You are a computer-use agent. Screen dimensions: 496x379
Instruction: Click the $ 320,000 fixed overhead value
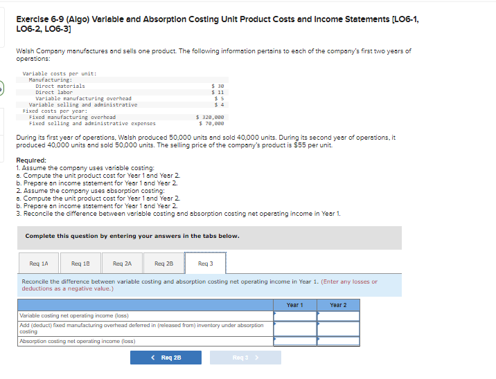pos(210,117)
